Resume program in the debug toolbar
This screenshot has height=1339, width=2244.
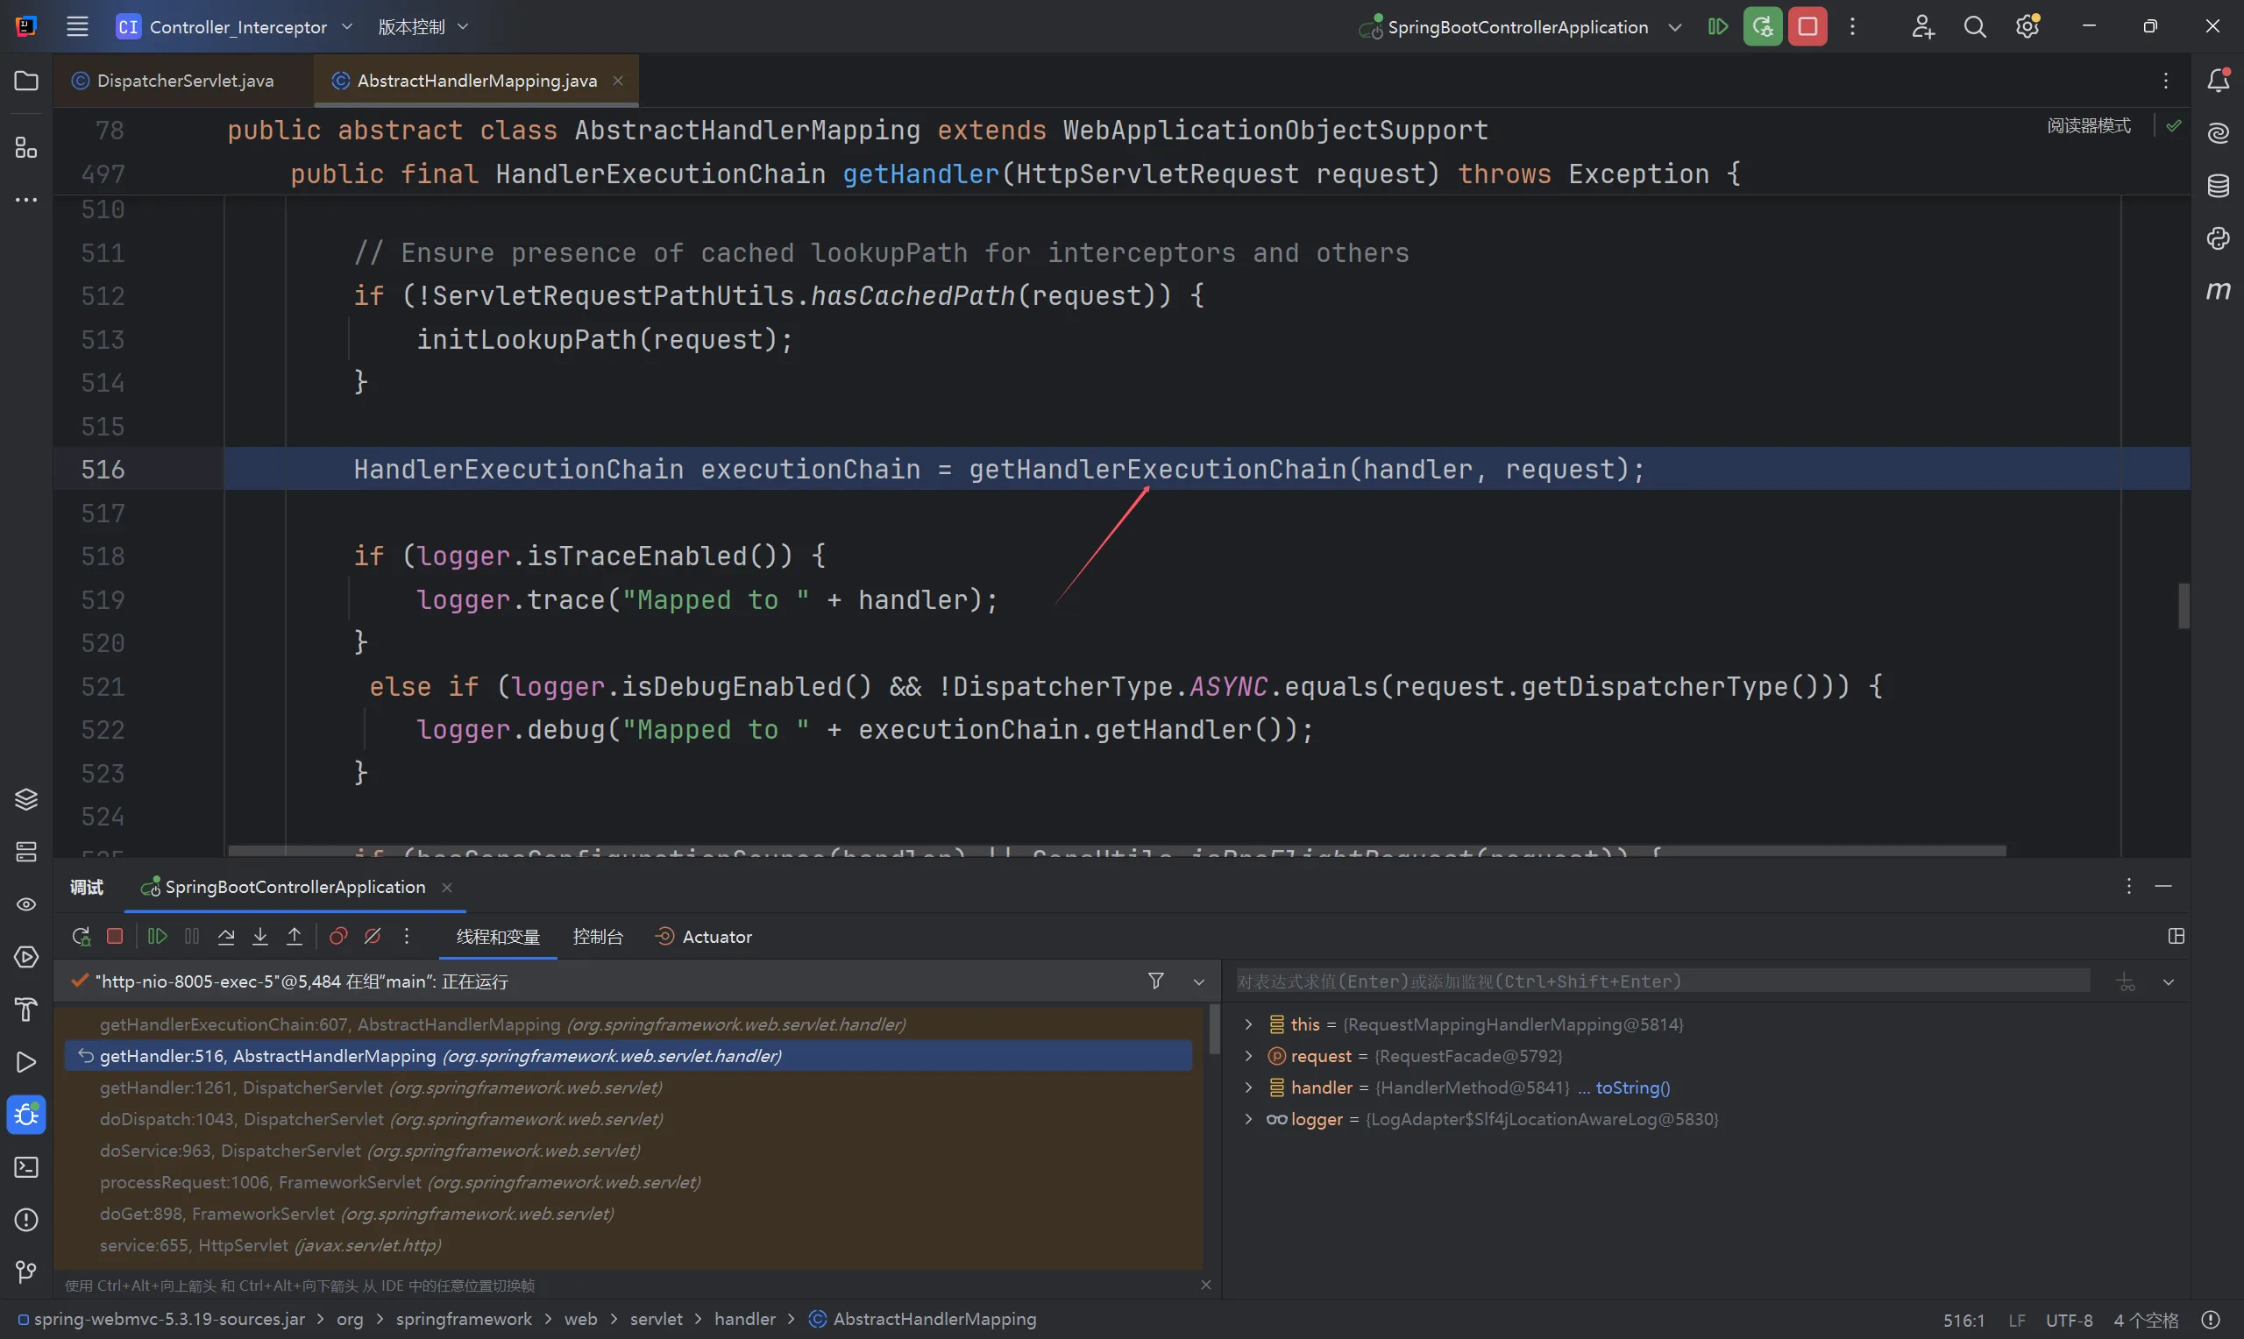click(157, 937)
